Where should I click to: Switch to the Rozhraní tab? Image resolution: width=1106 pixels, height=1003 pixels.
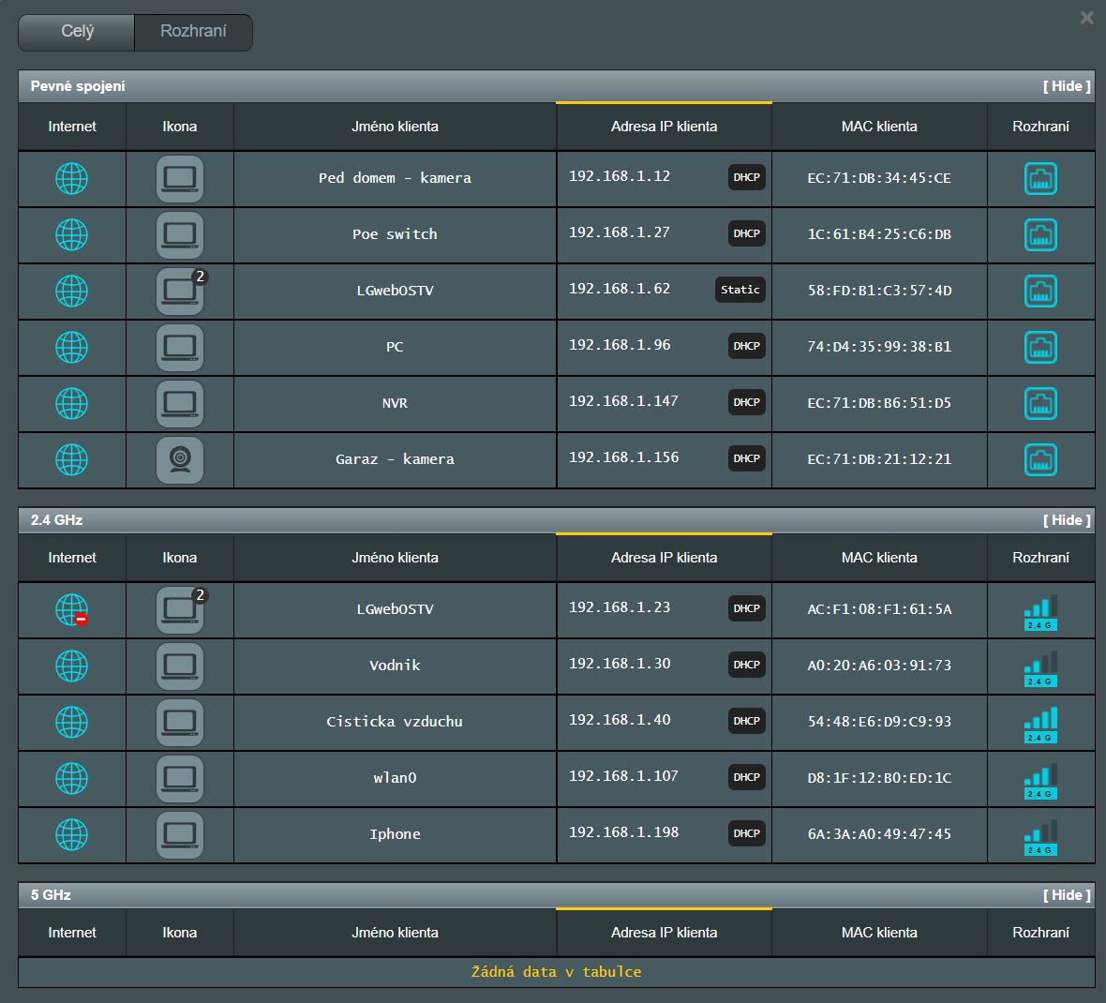193,32
